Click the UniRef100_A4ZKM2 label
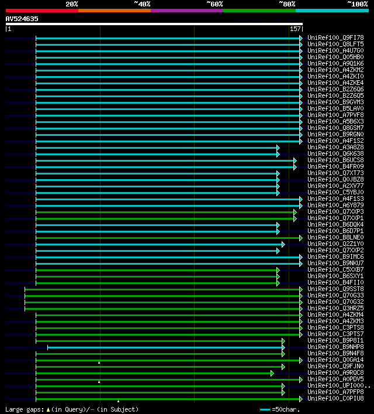 [335, 70]
